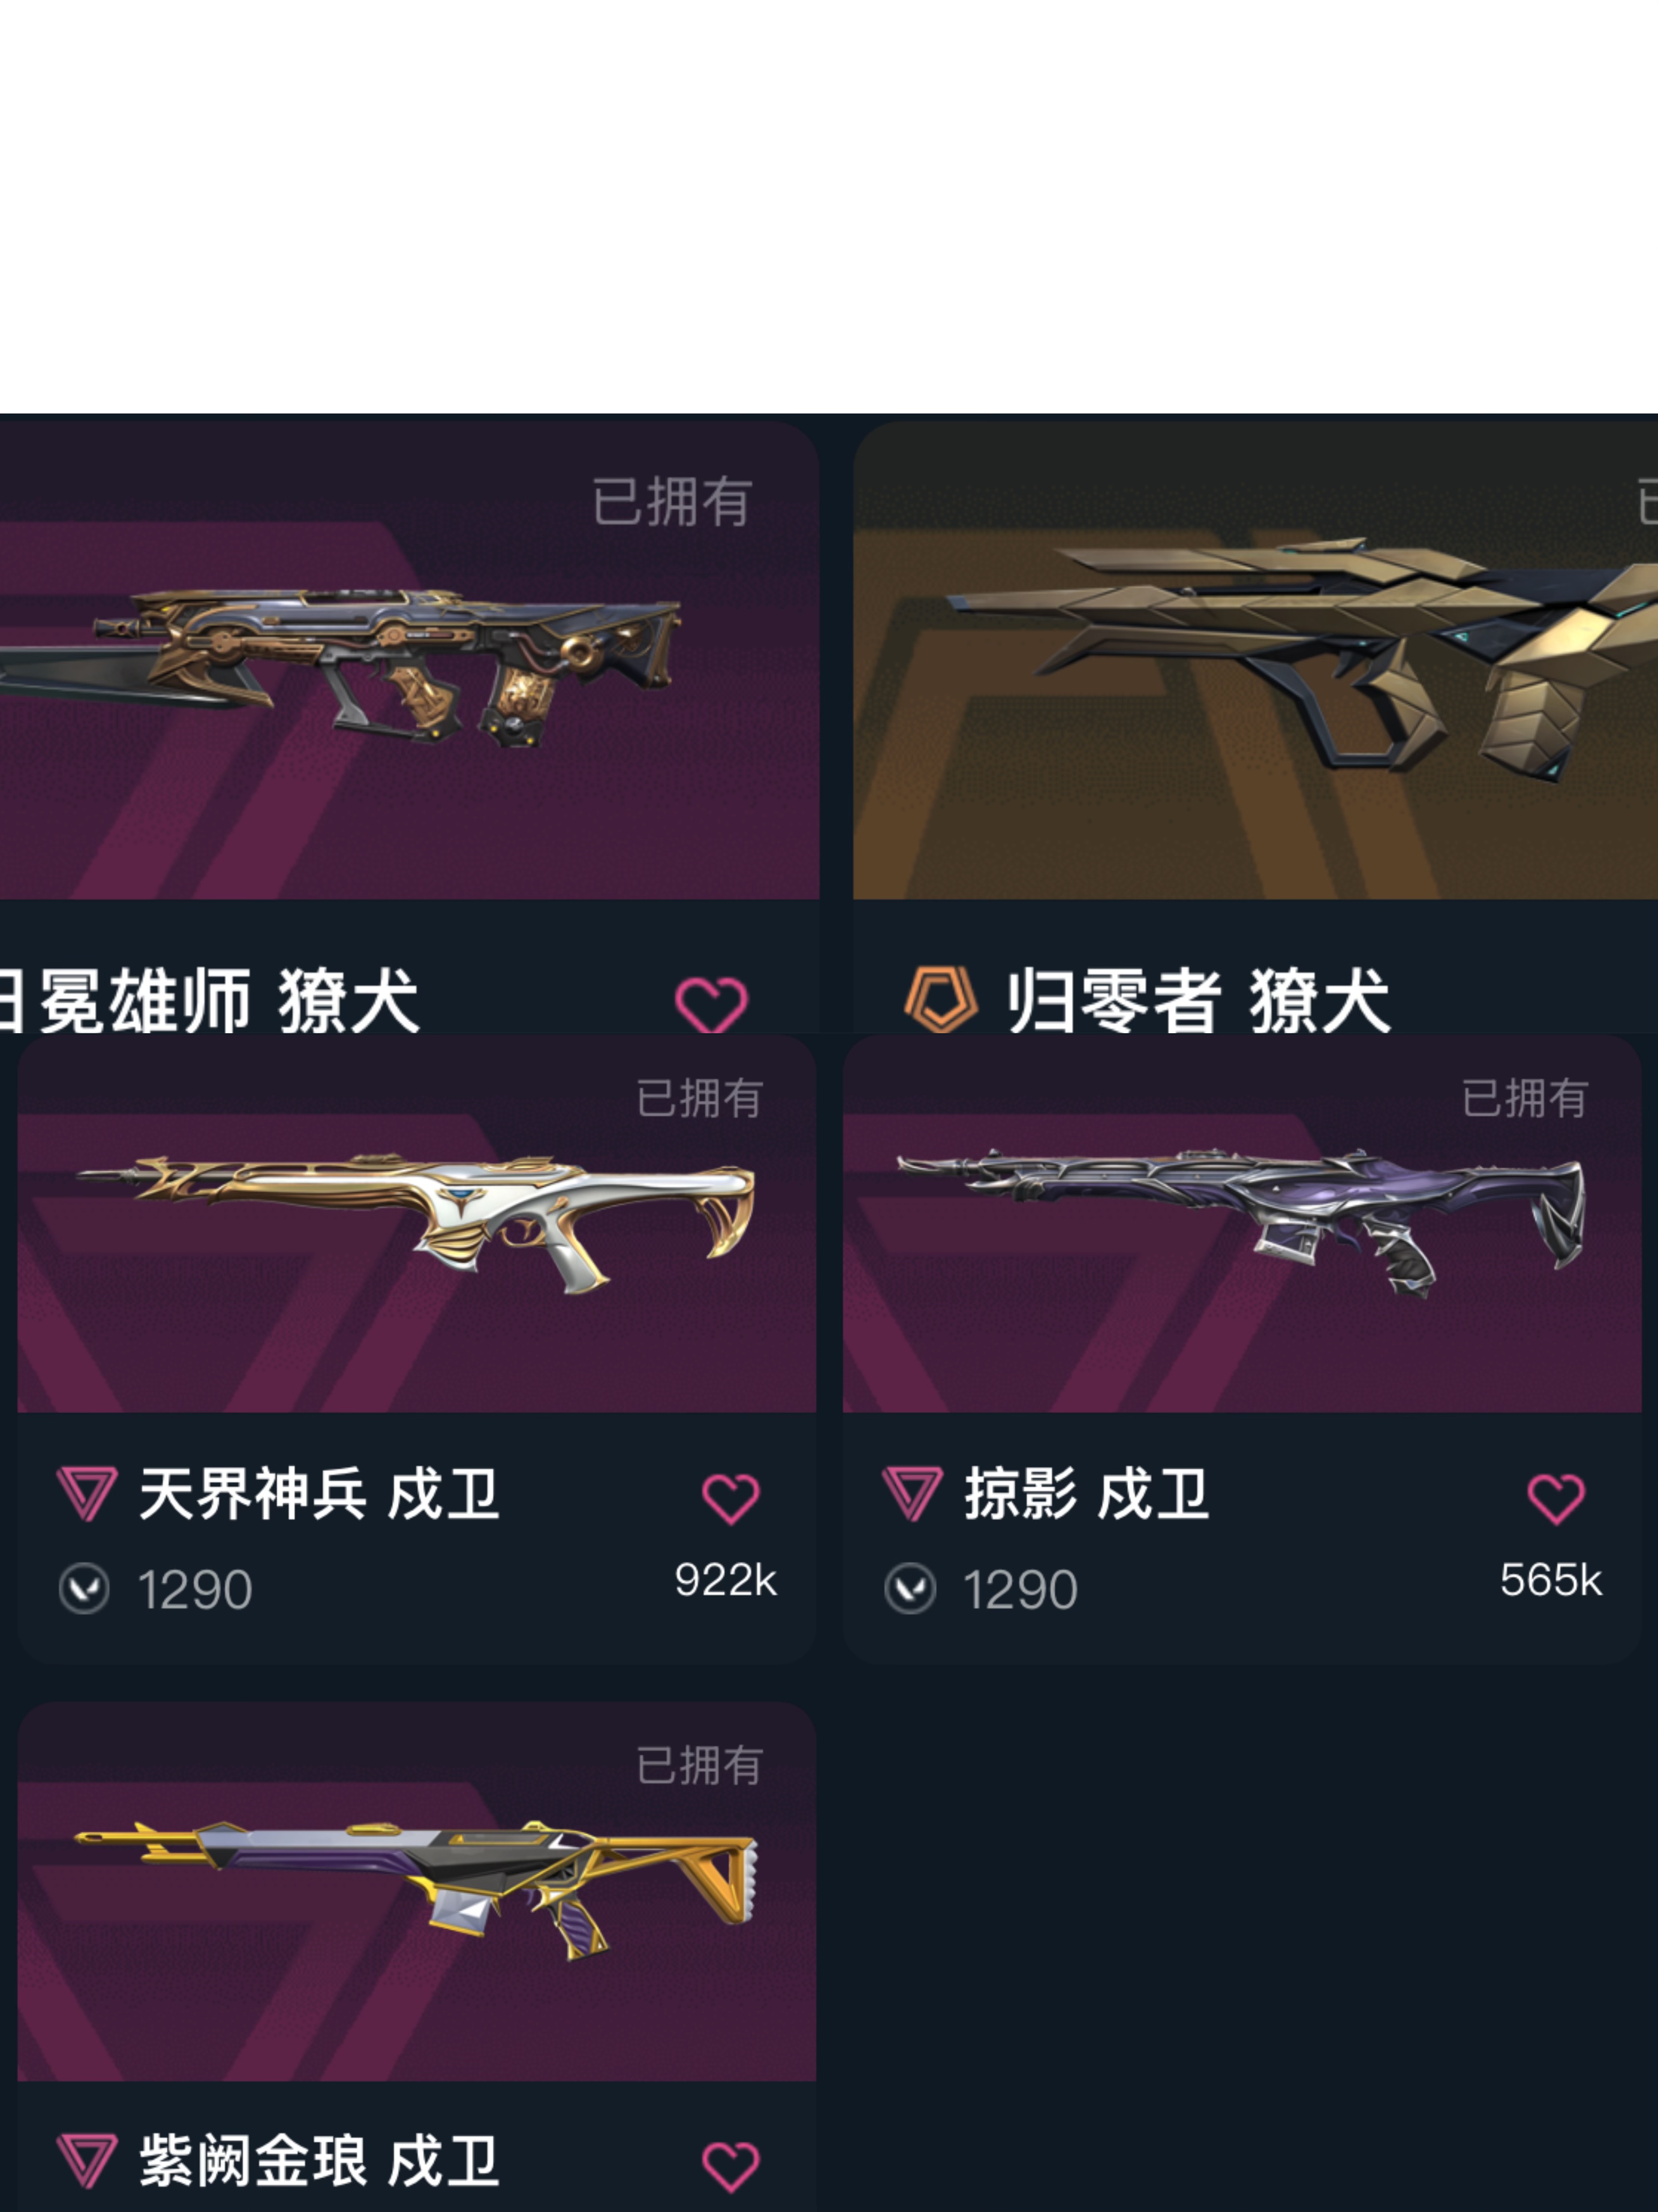The width and height of the screenshot is (1658, 2212).
Task: Click the 已拥有 label on 掠影 card
Action: pos(1524,1098)
